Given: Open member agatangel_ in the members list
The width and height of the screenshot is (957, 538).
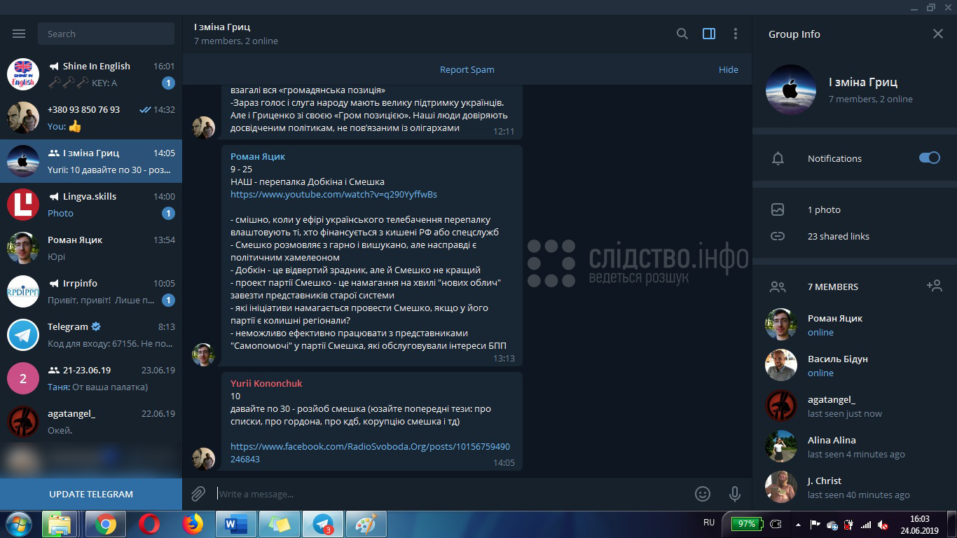Looking at the screenshot, I should tap(855, 406).
